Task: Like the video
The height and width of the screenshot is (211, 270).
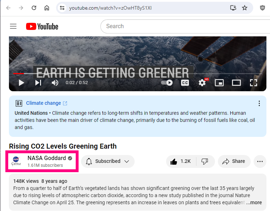Action: pyautogui.click(x=181, y=161)
